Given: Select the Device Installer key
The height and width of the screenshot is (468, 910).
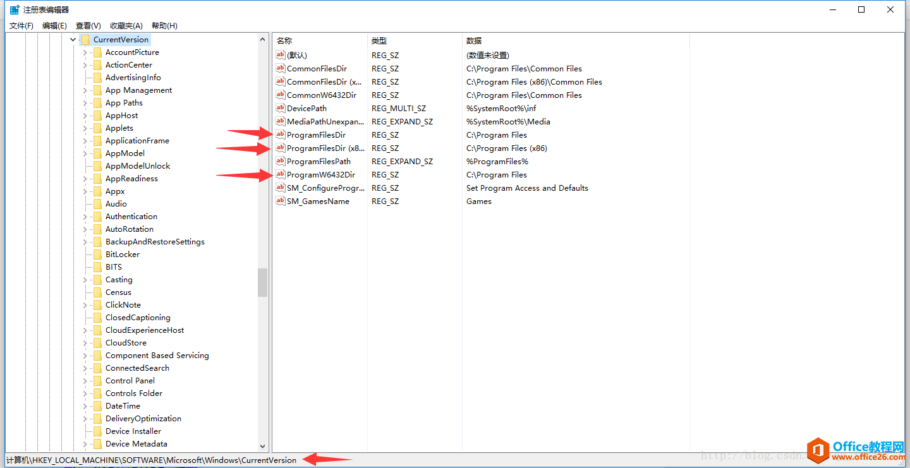Looking at the screenshot, I should click(x=133, y=431).
